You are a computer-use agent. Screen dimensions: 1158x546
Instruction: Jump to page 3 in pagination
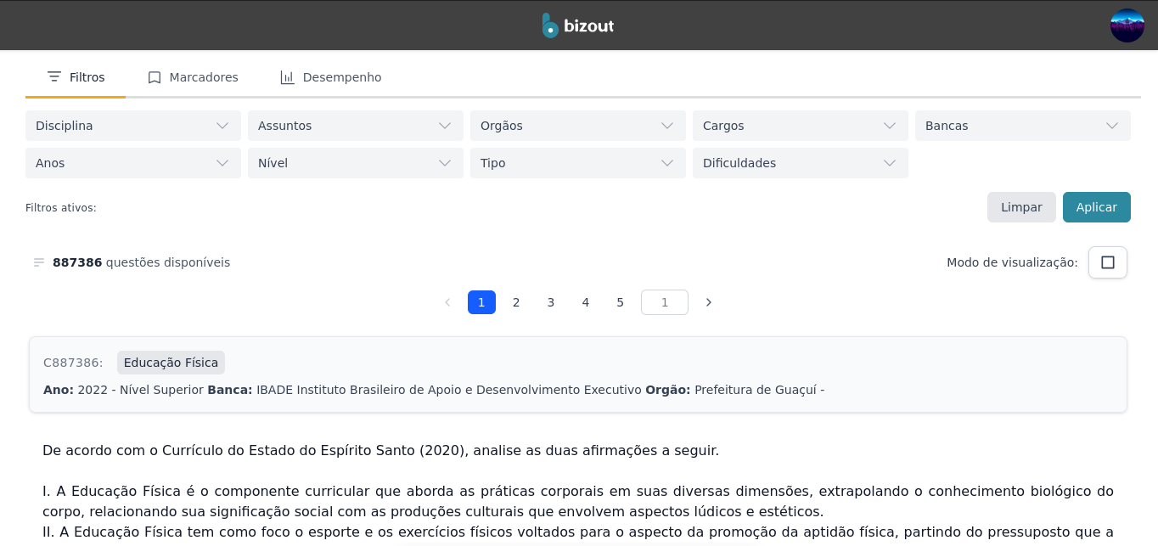pyautogui.click(x=551, y=302)
